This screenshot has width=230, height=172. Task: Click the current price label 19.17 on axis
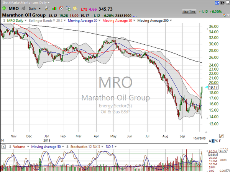coord(213,87)
